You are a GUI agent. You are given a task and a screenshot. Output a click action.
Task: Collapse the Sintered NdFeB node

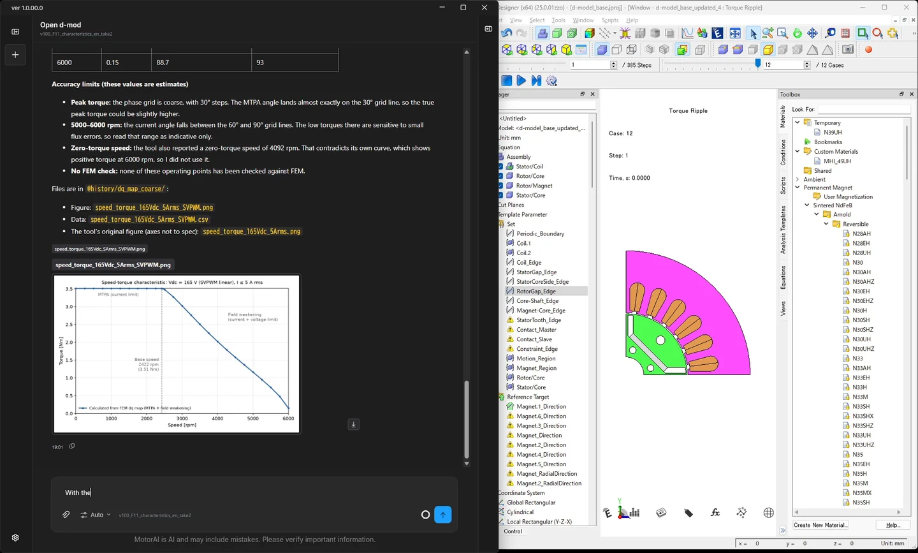(x=807, y=205)
